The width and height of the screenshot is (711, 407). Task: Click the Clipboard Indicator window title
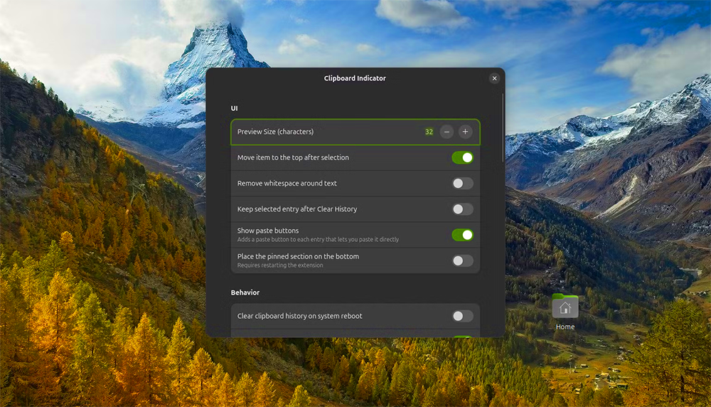pyautogui.click(x=355, y=78)
